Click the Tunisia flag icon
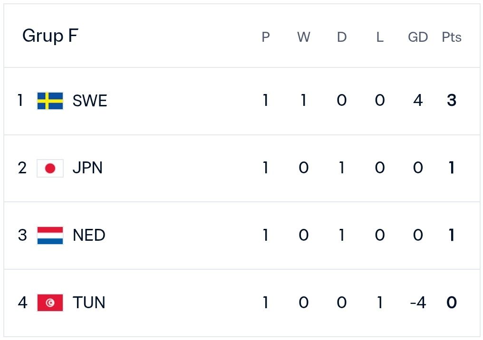Screen dimensions: 483x340 50,303
